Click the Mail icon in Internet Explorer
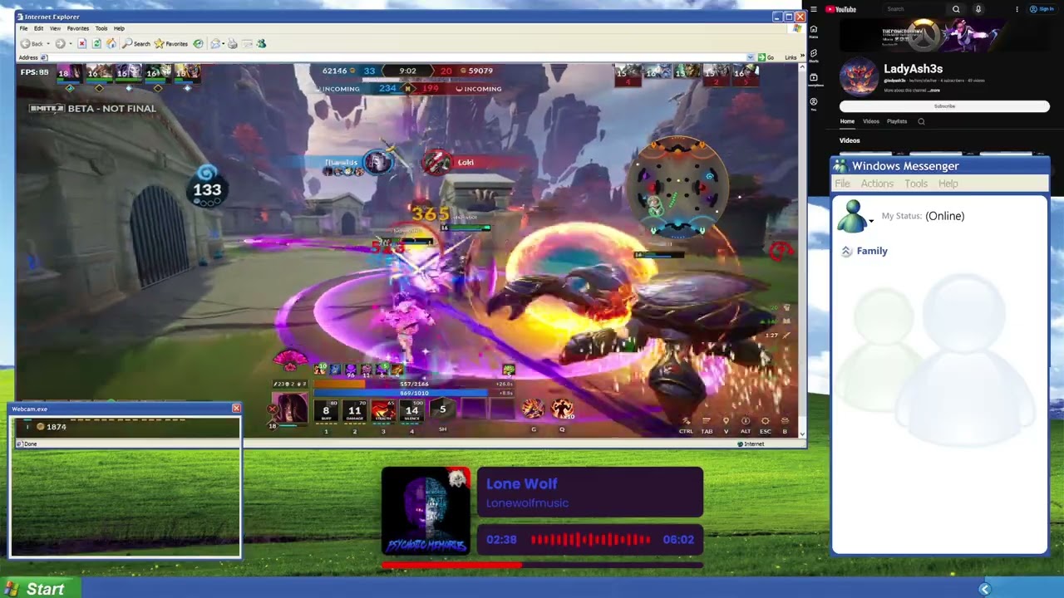 (x=215, y=43)
